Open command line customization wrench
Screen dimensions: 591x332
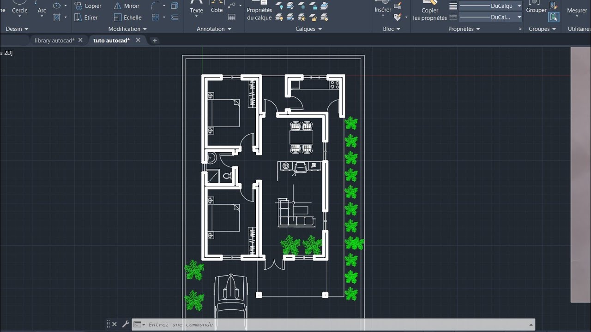point(125,324)
